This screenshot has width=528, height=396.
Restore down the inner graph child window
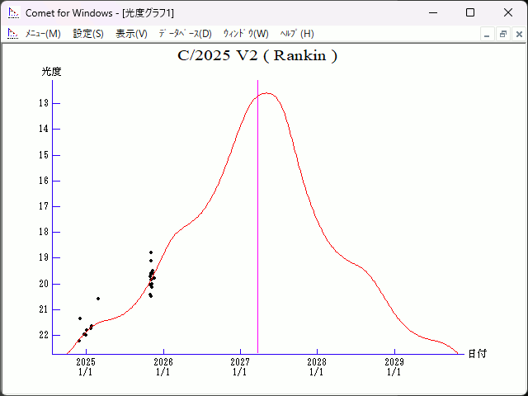click(502, 34)
